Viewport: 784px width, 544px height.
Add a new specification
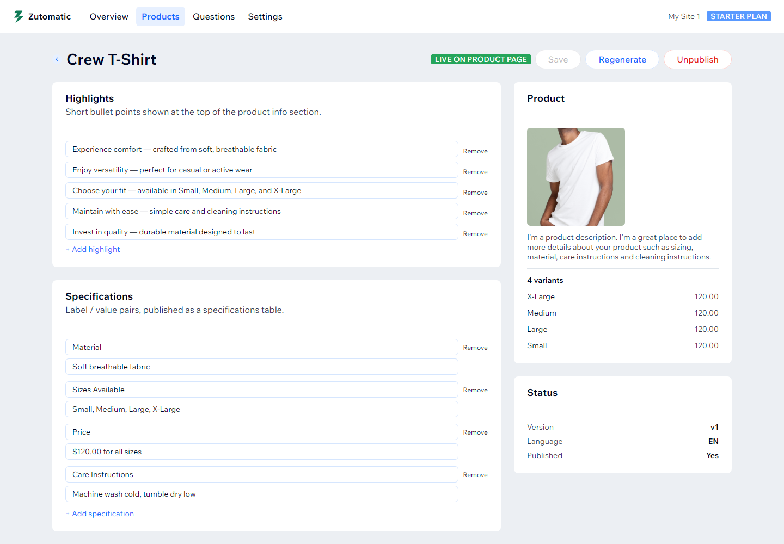pos(100,514)
